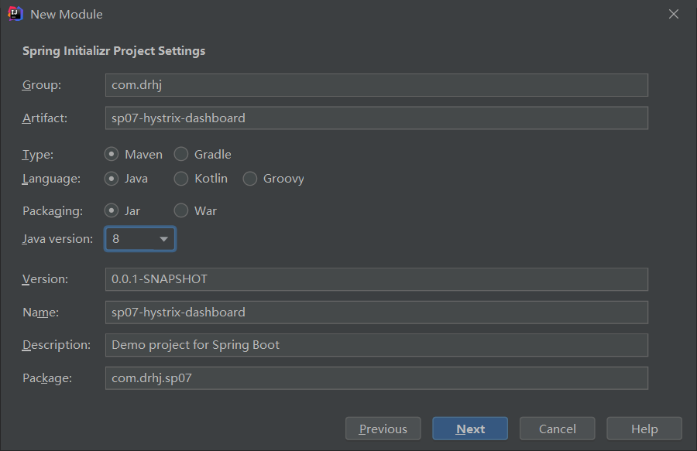Pick Kotlin as the language

point(181,179)
